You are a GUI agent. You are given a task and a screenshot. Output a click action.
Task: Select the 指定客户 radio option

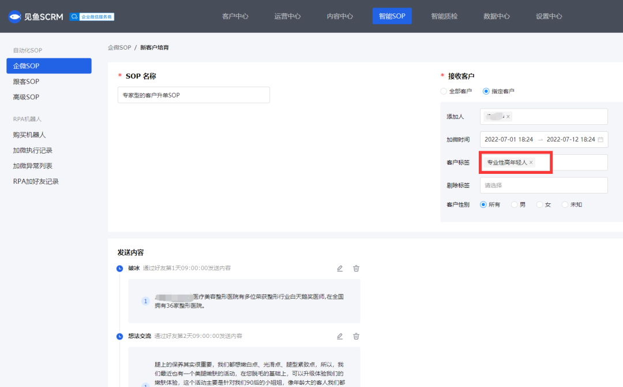click(x=486, y=91)
